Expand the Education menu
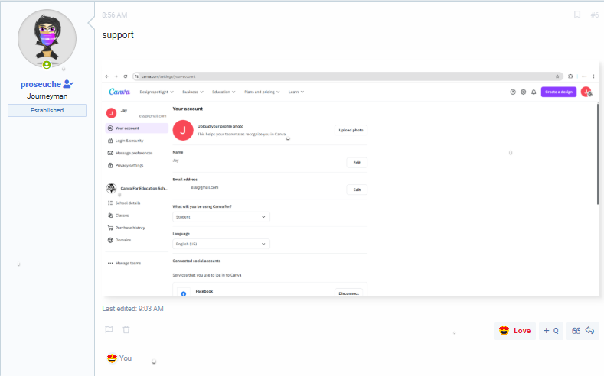 [x=224, y=92]
